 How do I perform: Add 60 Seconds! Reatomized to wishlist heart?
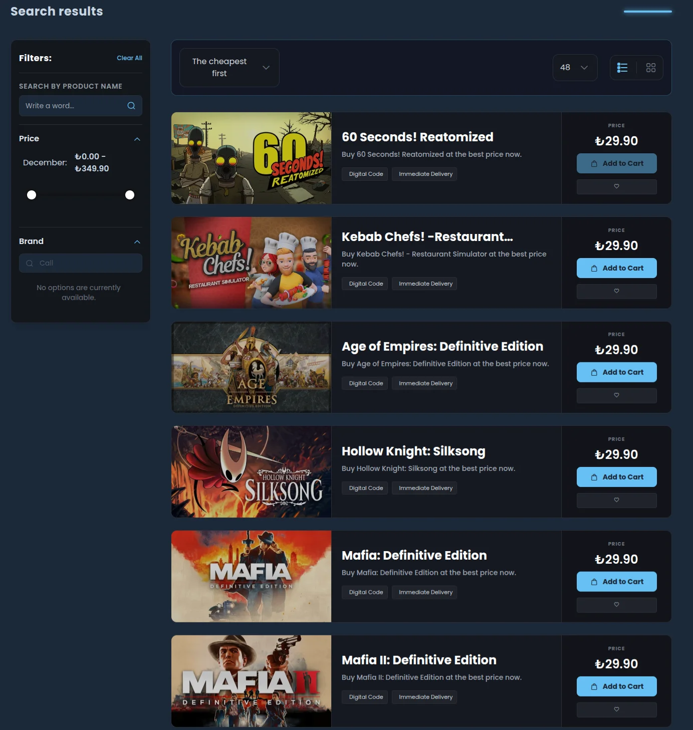tap(616, 186)
